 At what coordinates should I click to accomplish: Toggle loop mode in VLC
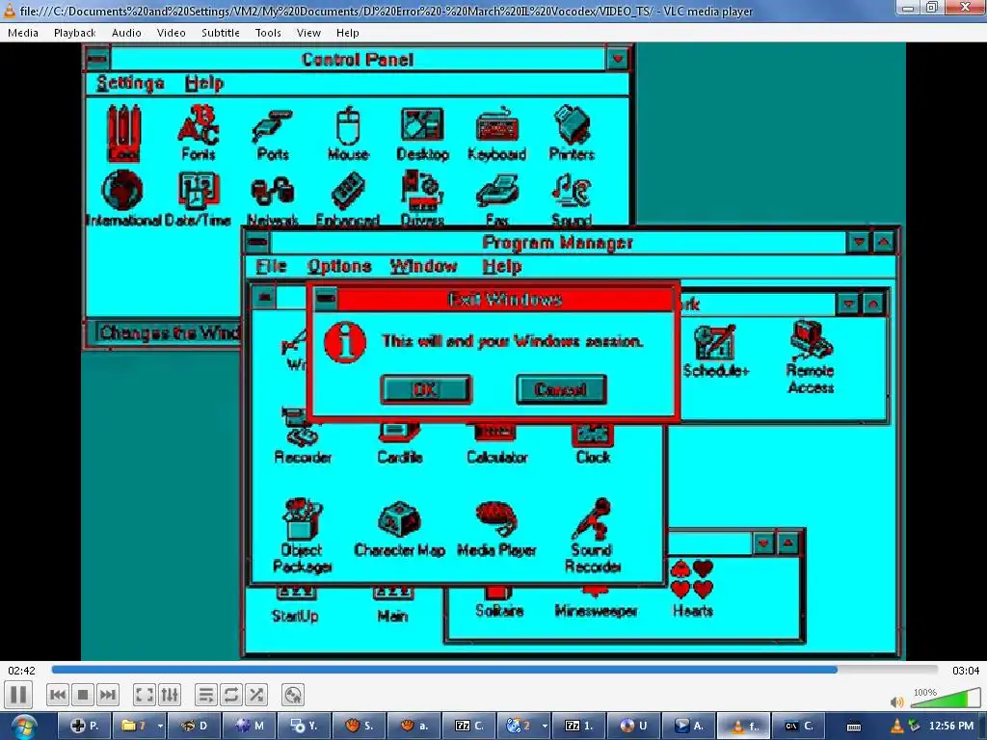click(230, 696)
